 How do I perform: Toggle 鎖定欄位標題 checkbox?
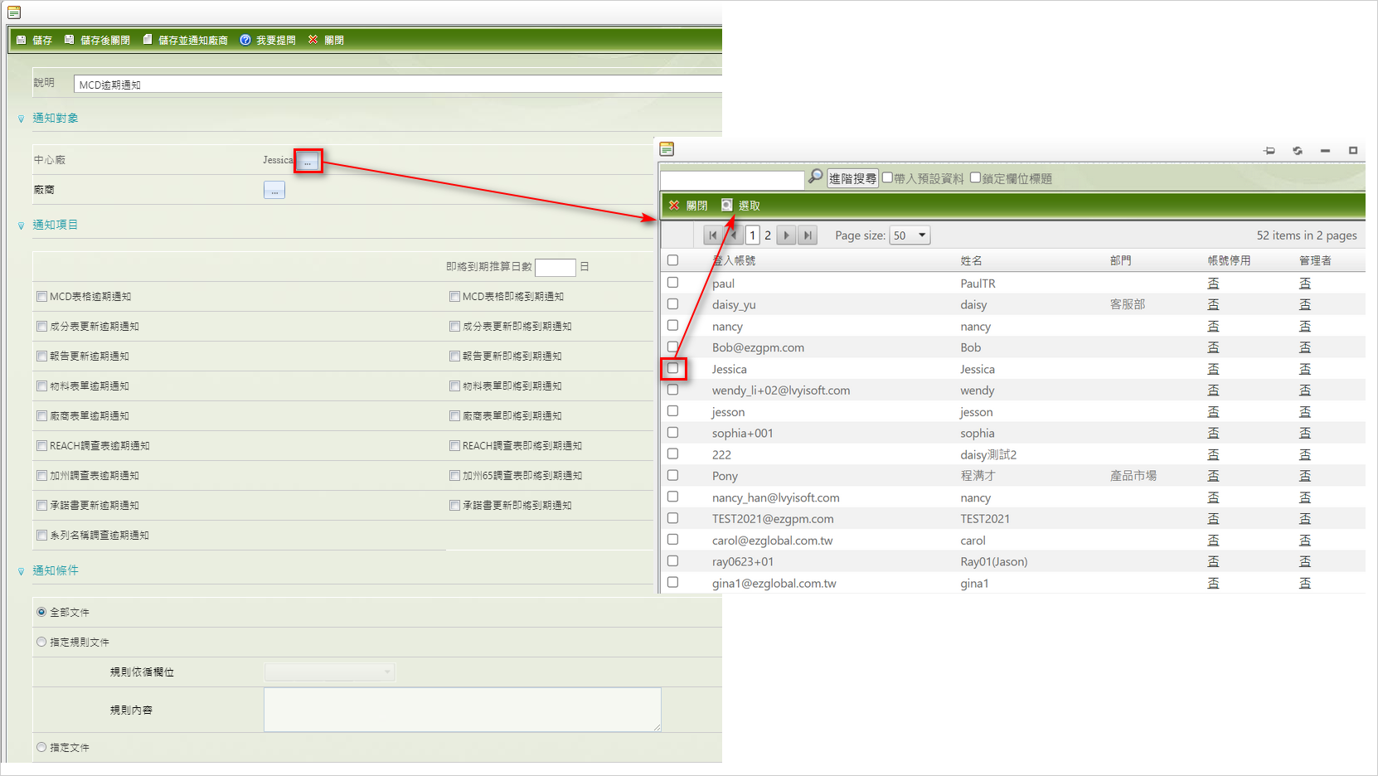pos(975,177)
